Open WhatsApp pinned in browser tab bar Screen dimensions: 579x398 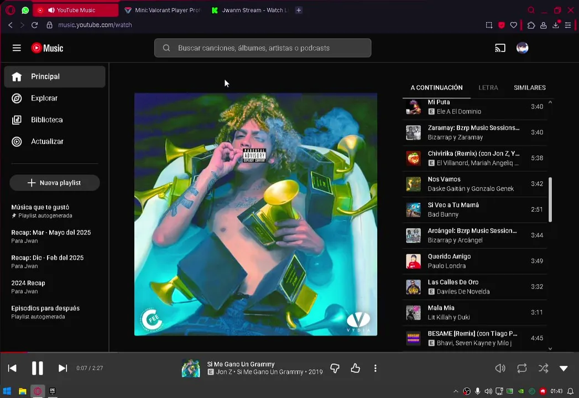click(25, 10)
